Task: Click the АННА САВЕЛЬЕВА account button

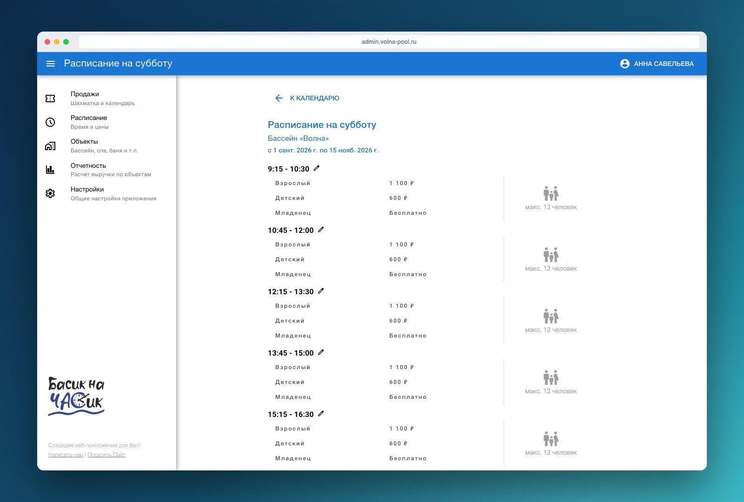Action: 657,64
